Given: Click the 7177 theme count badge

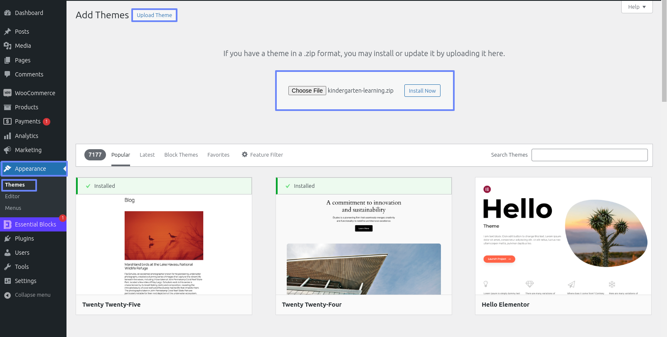Looking at the screenshot, I should (95, 155).
